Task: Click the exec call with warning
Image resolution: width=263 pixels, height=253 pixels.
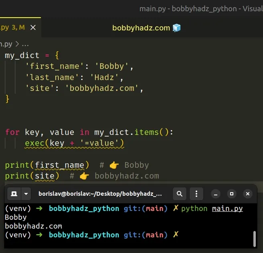Action: coord(74,143)
